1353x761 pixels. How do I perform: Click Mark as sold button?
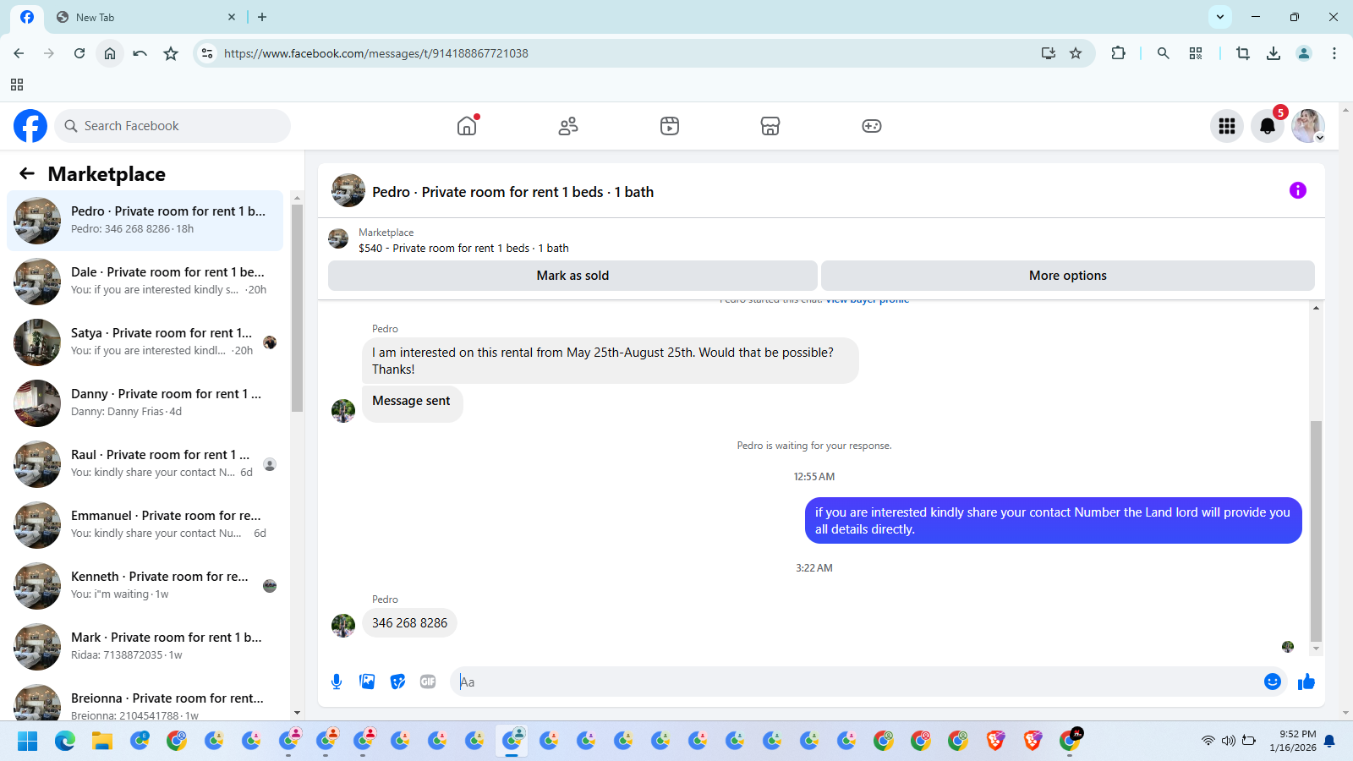click(x=572, y=276)
